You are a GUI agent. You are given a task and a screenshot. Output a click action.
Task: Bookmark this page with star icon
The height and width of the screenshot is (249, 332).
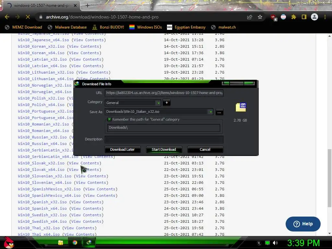260,17
